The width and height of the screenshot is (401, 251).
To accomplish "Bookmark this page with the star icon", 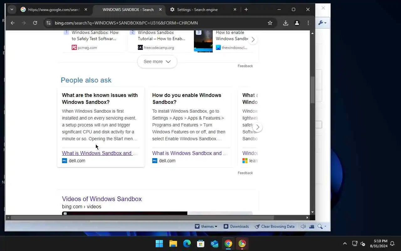I will click(x=270, y=23).
